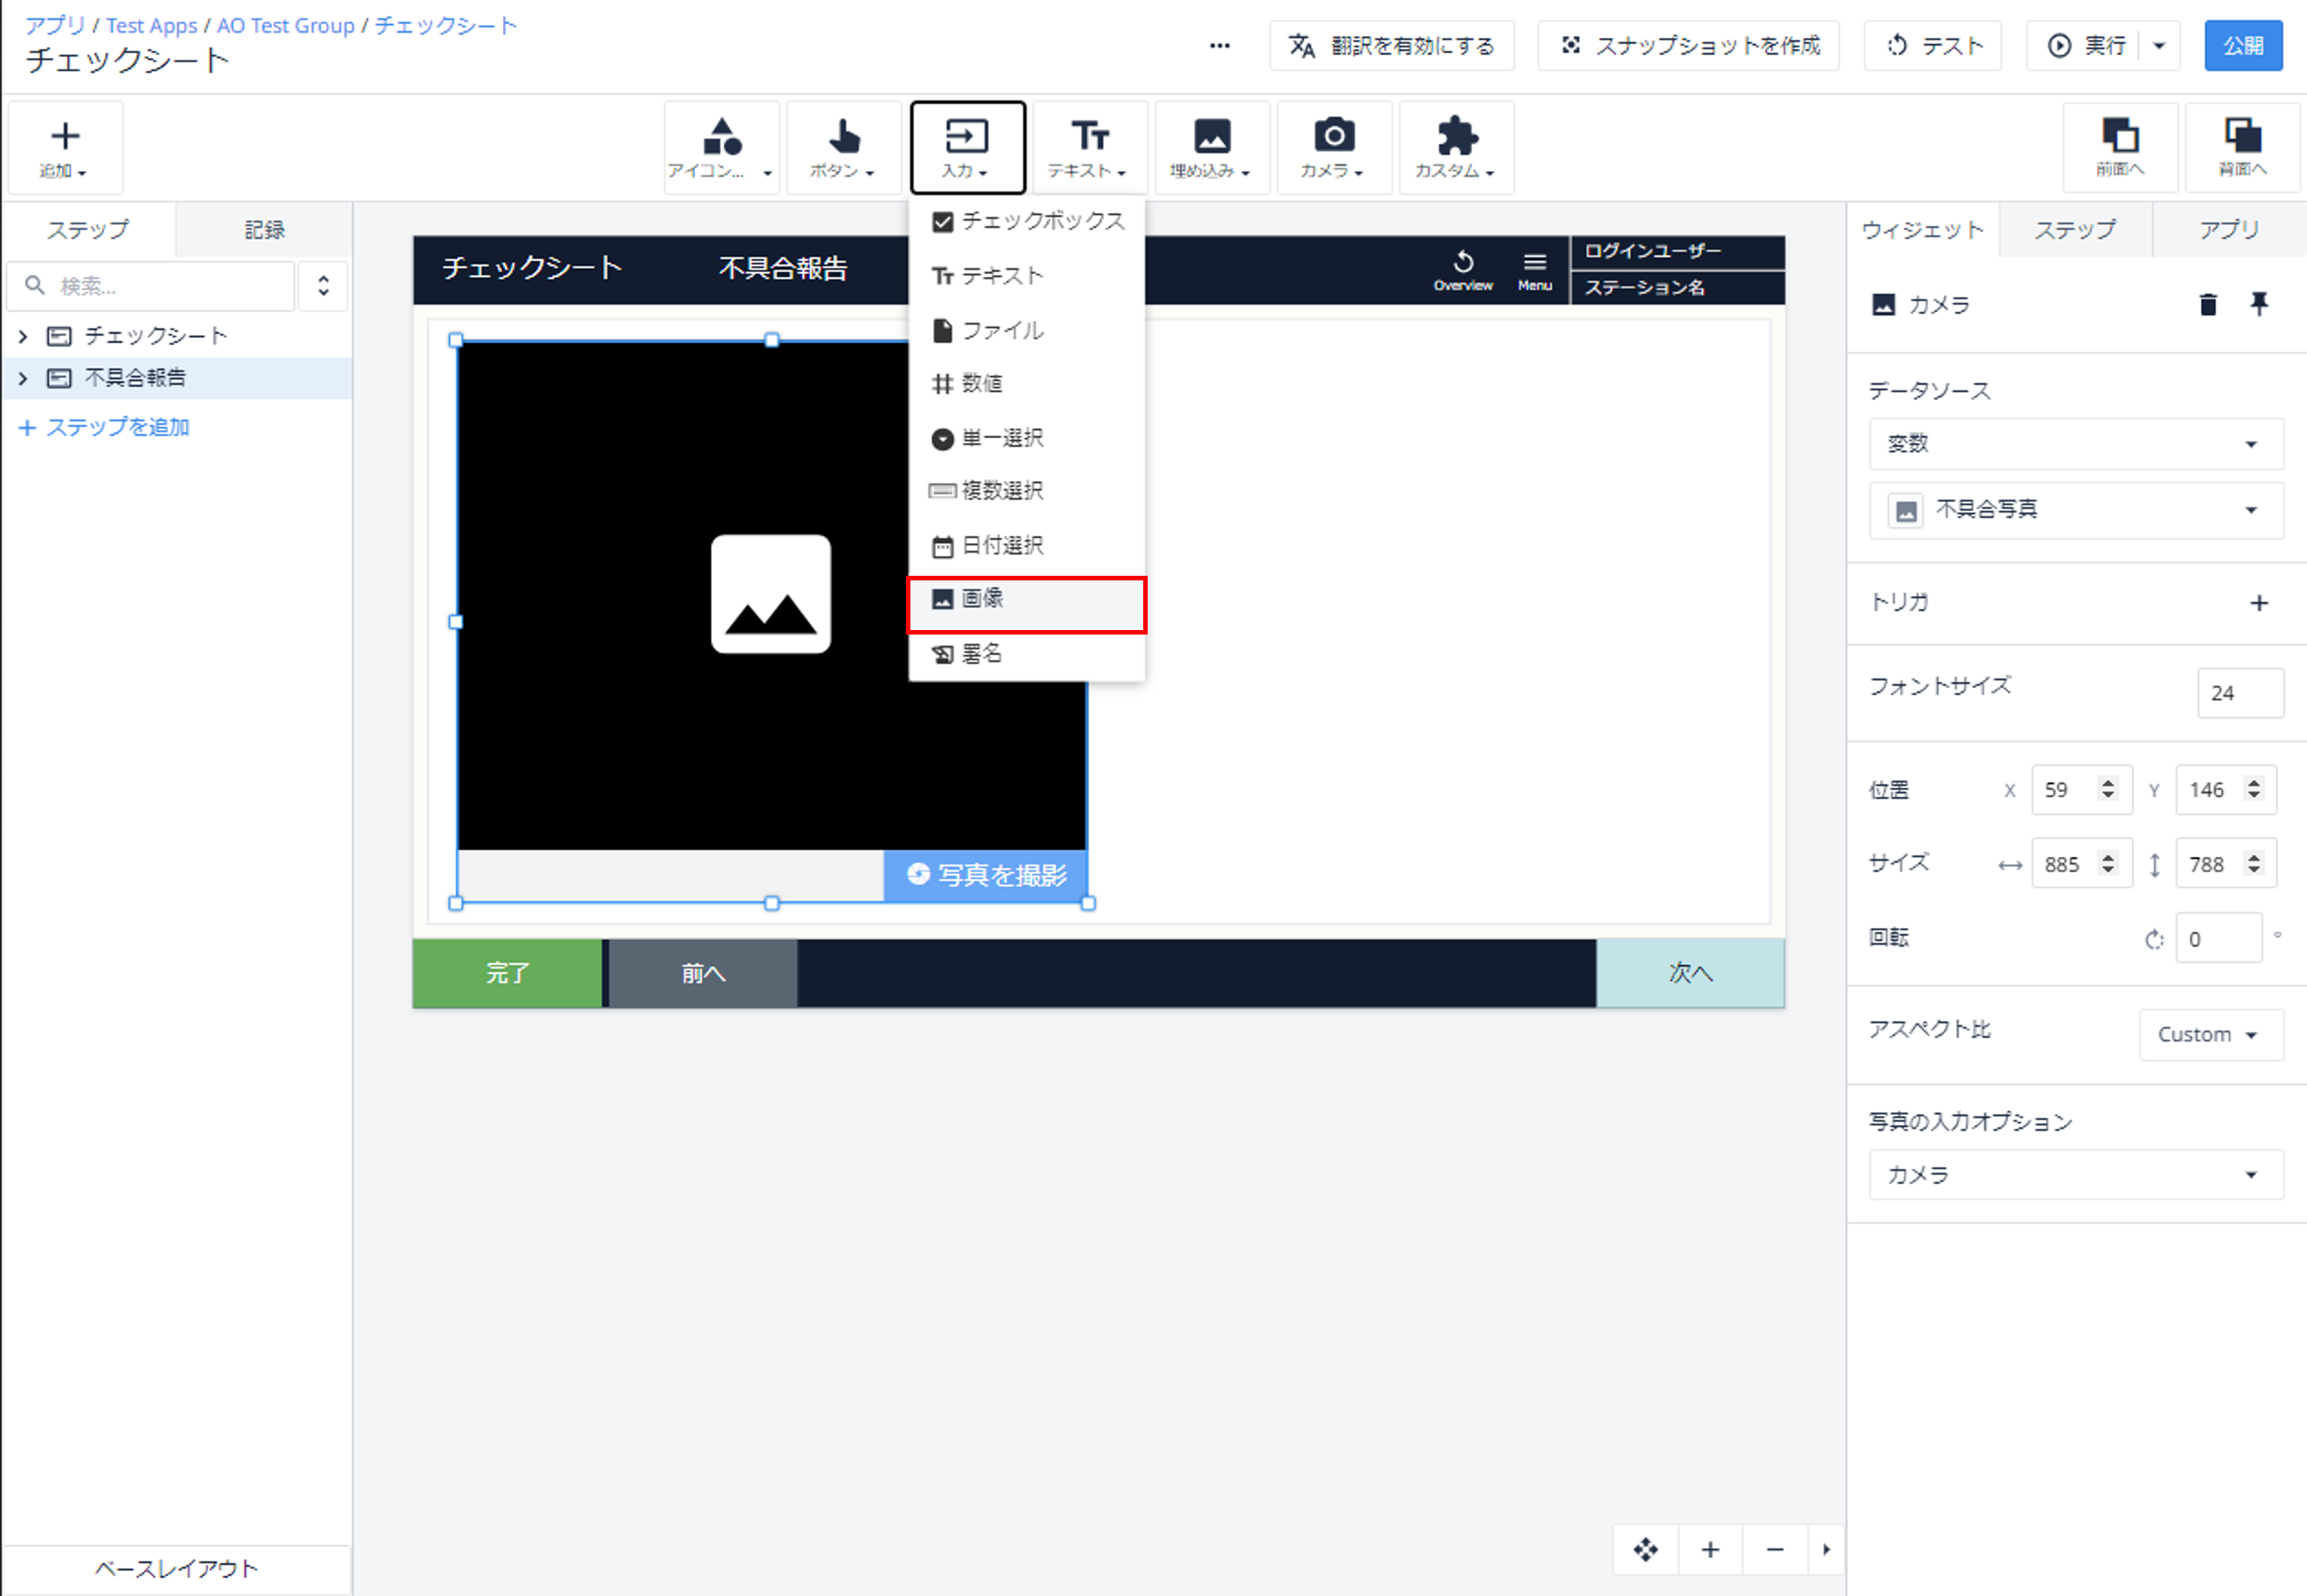
Task: Zoom out the canvas with minus
Action: 1775,1549
